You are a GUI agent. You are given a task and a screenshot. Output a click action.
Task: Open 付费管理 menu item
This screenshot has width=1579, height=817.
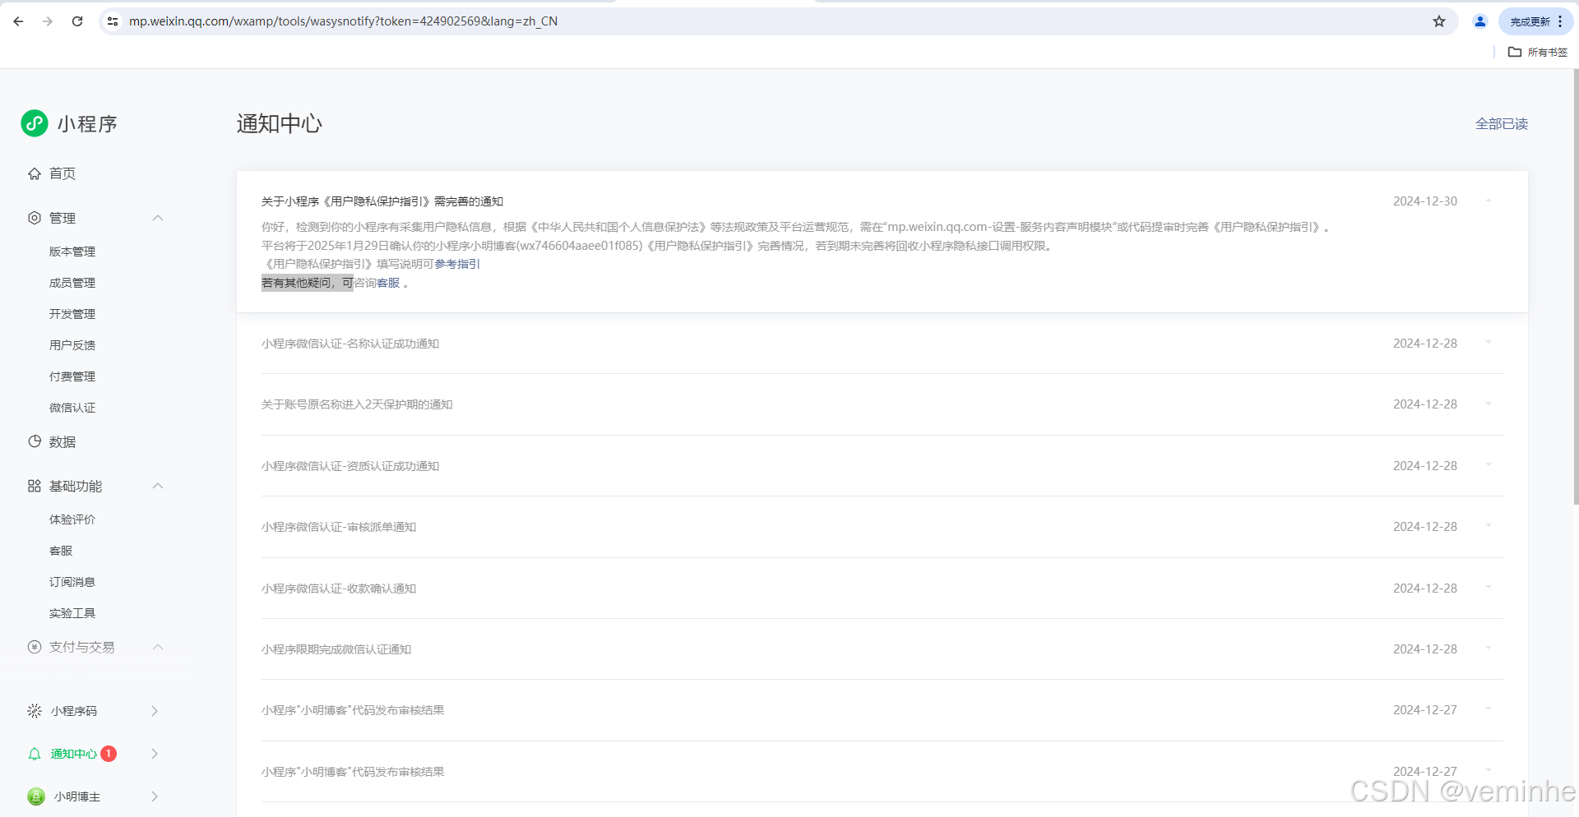coord(72,376)
